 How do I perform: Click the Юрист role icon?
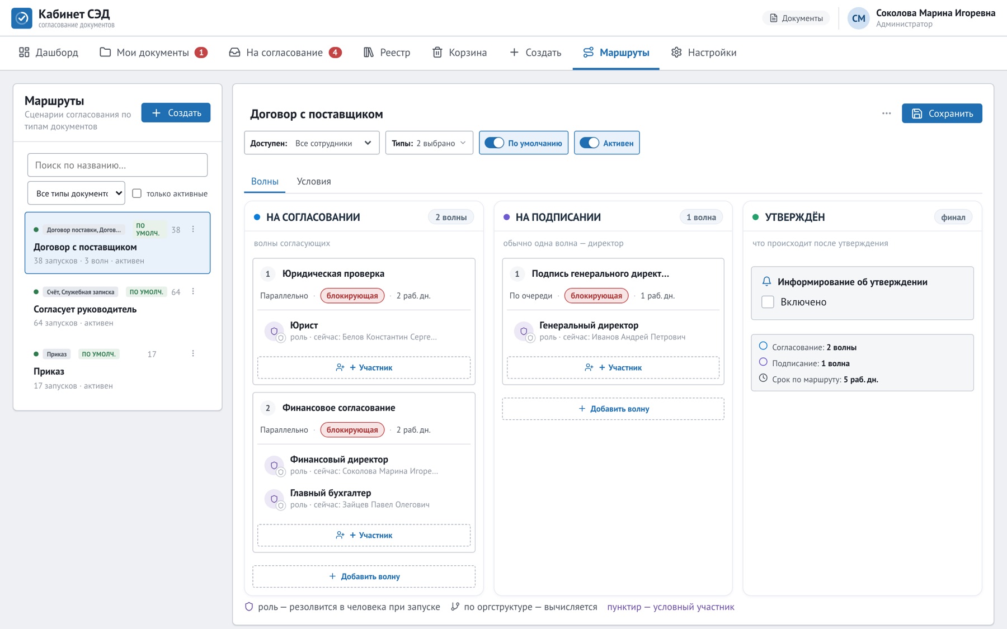pos(274,331)
